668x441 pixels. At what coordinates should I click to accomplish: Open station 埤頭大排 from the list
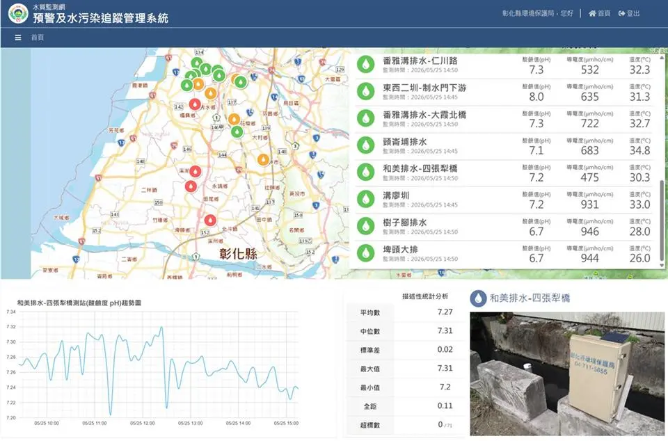[400, 249]
